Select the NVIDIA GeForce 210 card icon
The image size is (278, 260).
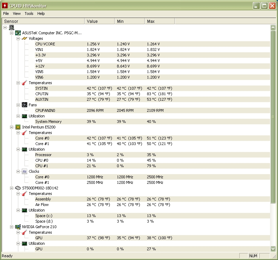(x=18, y=227)
